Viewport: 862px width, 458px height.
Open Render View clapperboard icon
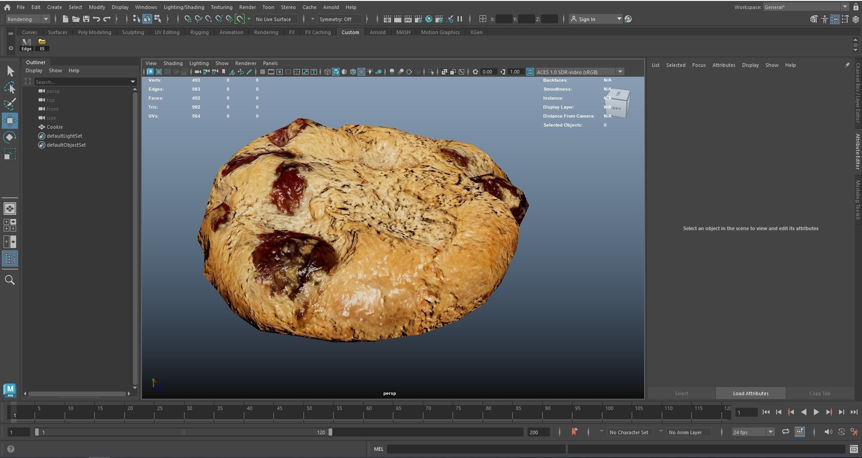(x=387, y=19)
